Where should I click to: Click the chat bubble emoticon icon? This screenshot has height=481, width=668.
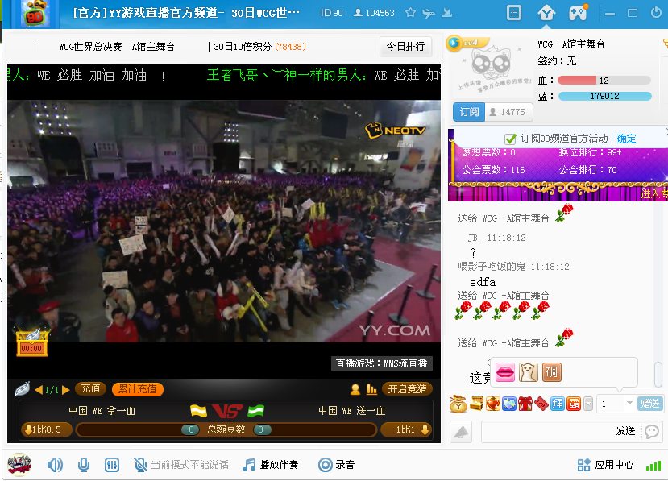652,432
